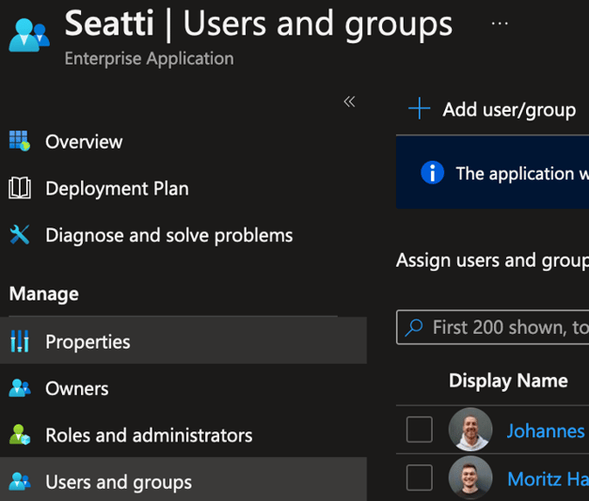Click the blue info icon in banner
The image size is (589, 501).
(433, 173)
